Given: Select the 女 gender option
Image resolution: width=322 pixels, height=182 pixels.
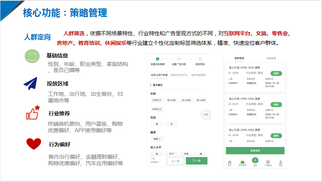Looking at the screenshot, I should point(171,124).
